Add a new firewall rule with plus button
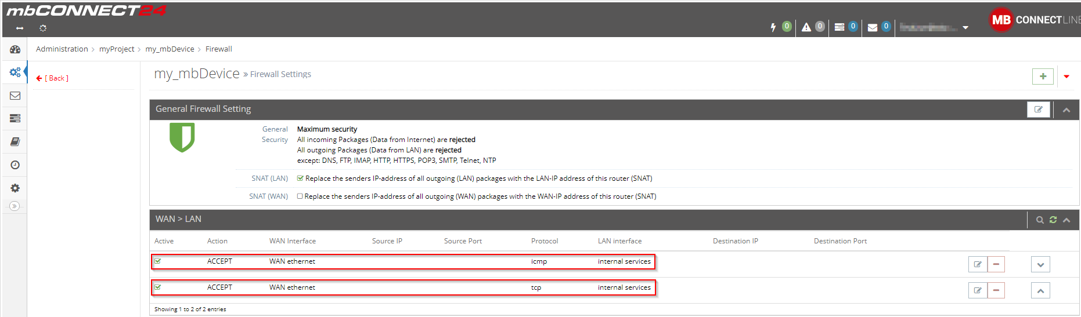The image size is (1081, 317). [1043, 76]
